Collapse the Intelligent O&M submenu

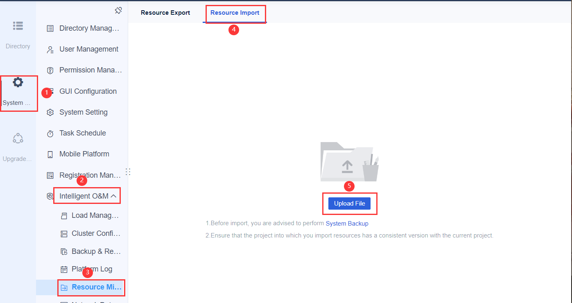[113, 196]
